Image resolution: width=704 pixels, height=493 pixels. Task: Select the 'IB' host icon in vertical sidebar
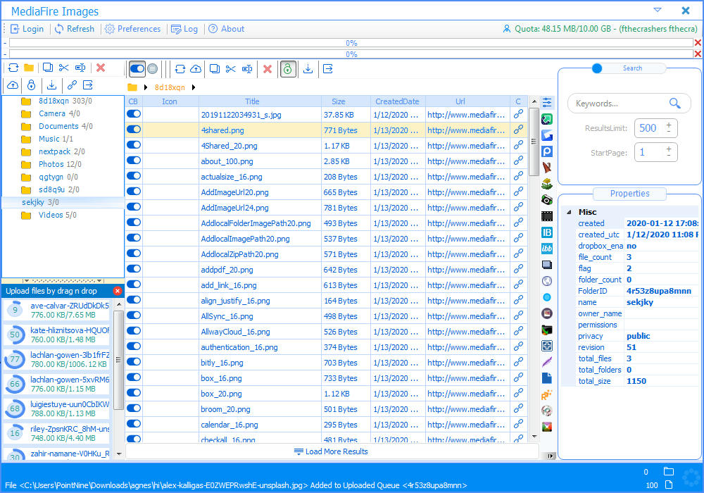tap(547, 232)
